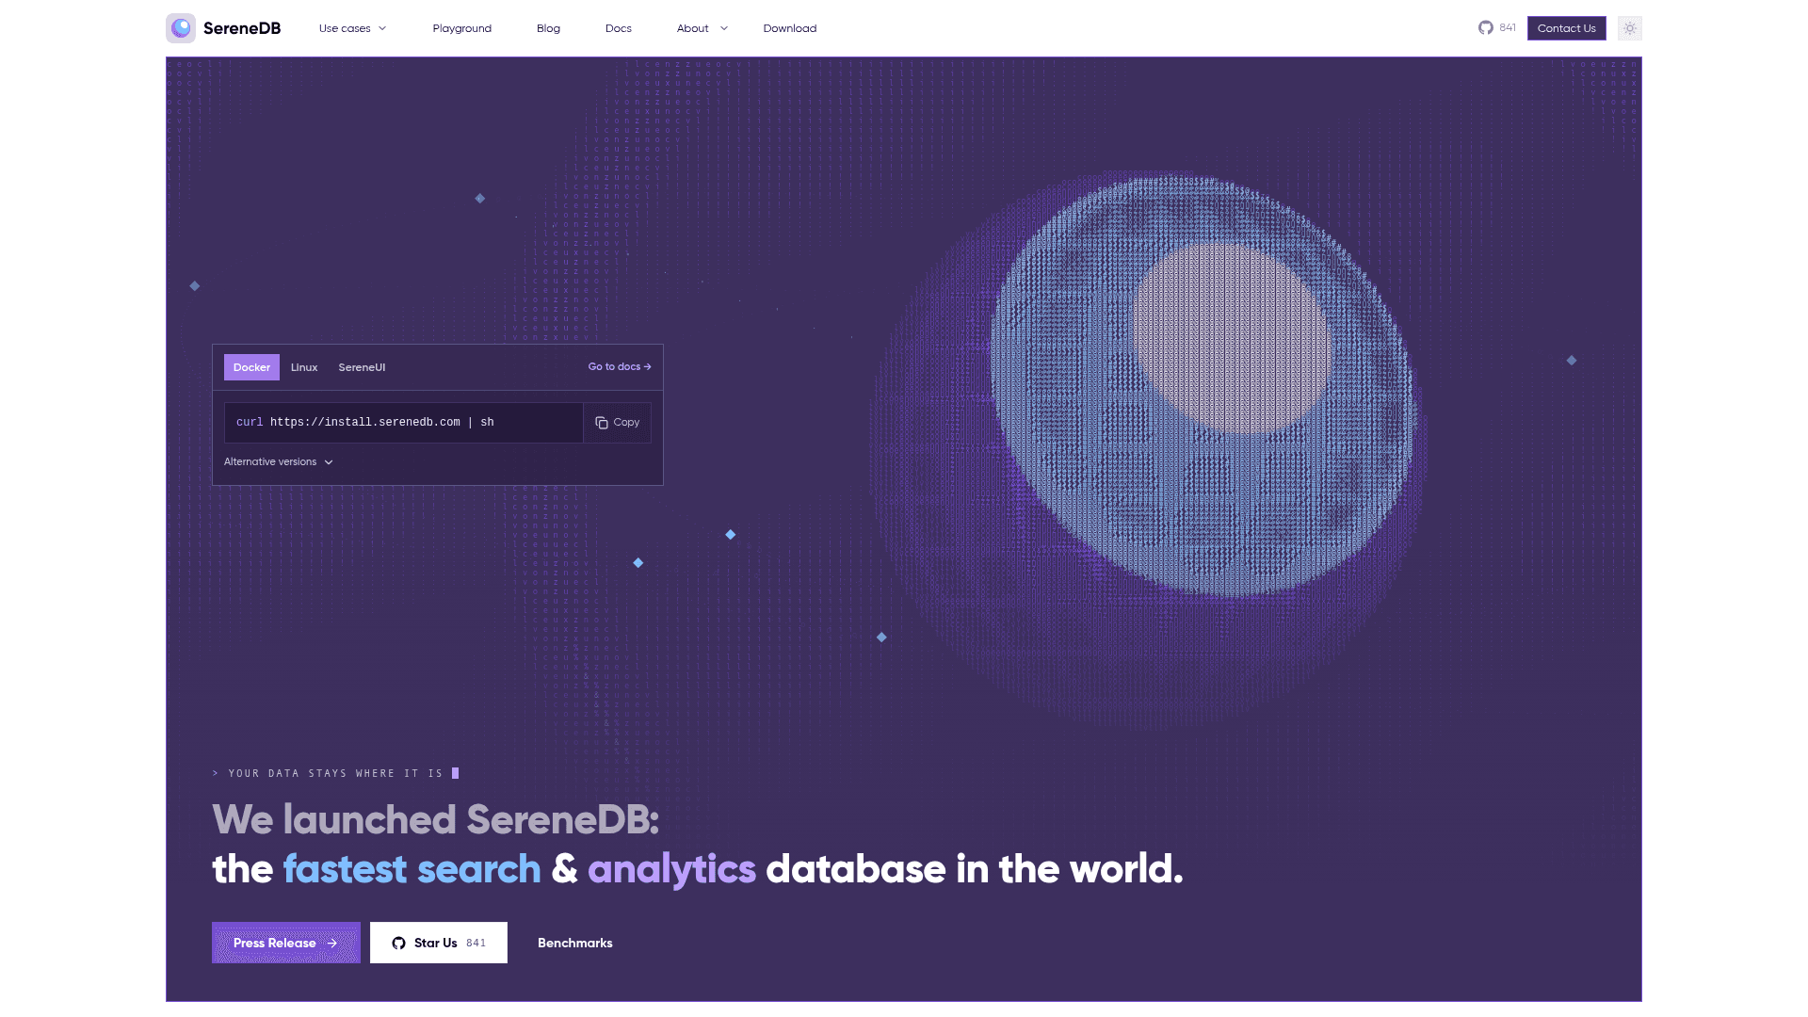Click the SereneDB brand name text

click(x=242, y=28)
